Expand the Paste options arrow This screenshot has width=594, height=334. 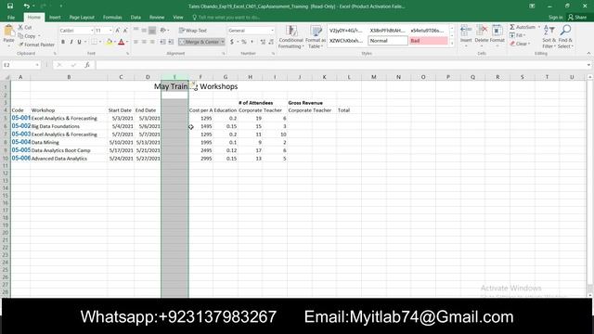pos(8,45)
